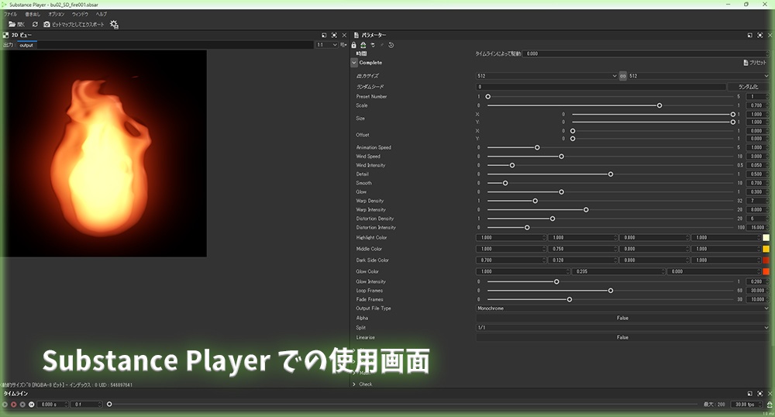
Task: Open the 1:1 zoom dropdown
Action: click(x=327, y=45)
